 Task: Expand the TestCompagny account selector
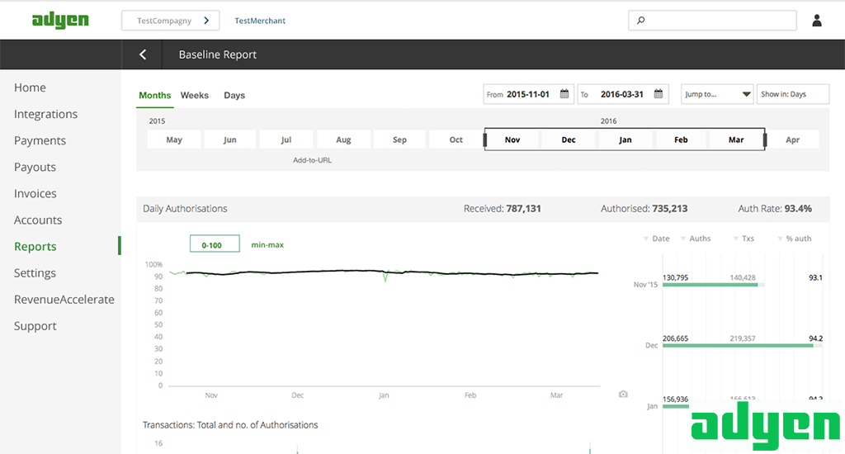(x=172, y=21)
